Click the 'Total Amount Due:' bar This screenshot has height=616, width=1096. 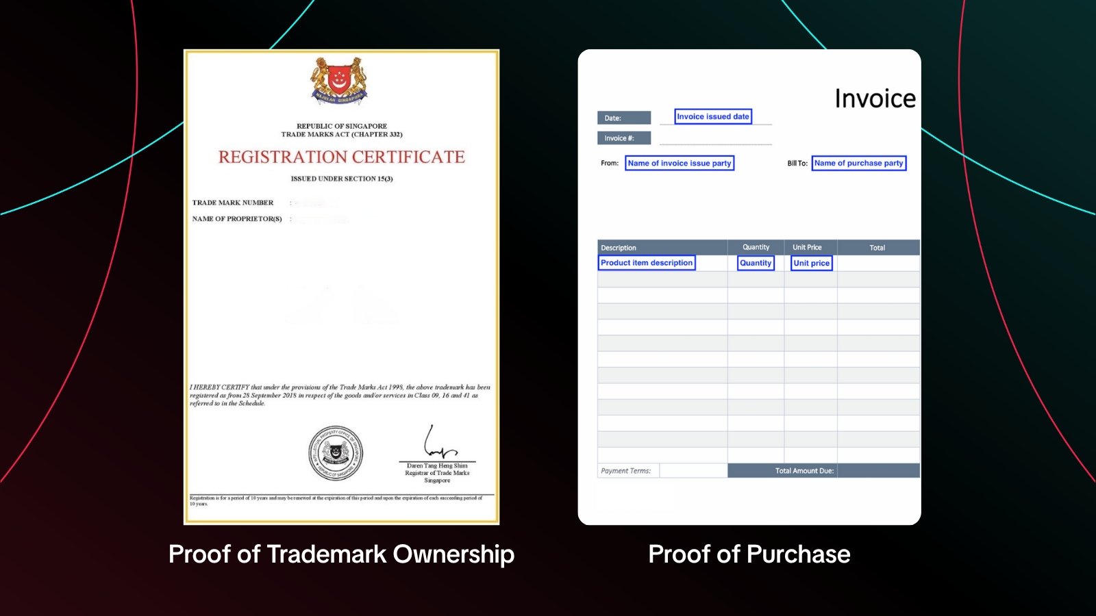click(x=823, y=471)
